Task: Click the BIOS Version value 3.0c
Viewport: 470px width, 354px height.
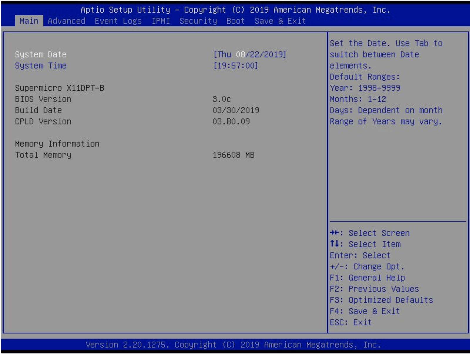Action: (x=221, y=99)
